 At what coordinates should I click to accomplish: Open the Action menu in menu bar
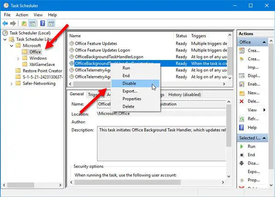pyautogui.click(x=22, y=15)
